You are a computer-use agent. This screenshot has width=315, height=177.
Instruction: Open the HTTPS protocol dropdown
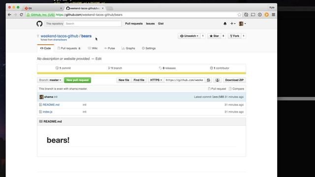click(x=156, y=80)
